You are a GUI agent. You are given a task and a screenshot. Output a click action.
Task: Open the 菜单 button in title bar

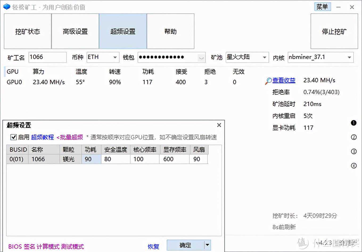point(322,7)
